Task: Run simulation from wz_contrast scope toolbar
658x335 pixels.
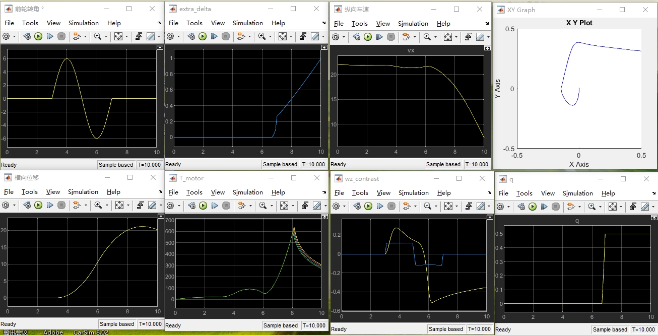Action: point(368,206)
